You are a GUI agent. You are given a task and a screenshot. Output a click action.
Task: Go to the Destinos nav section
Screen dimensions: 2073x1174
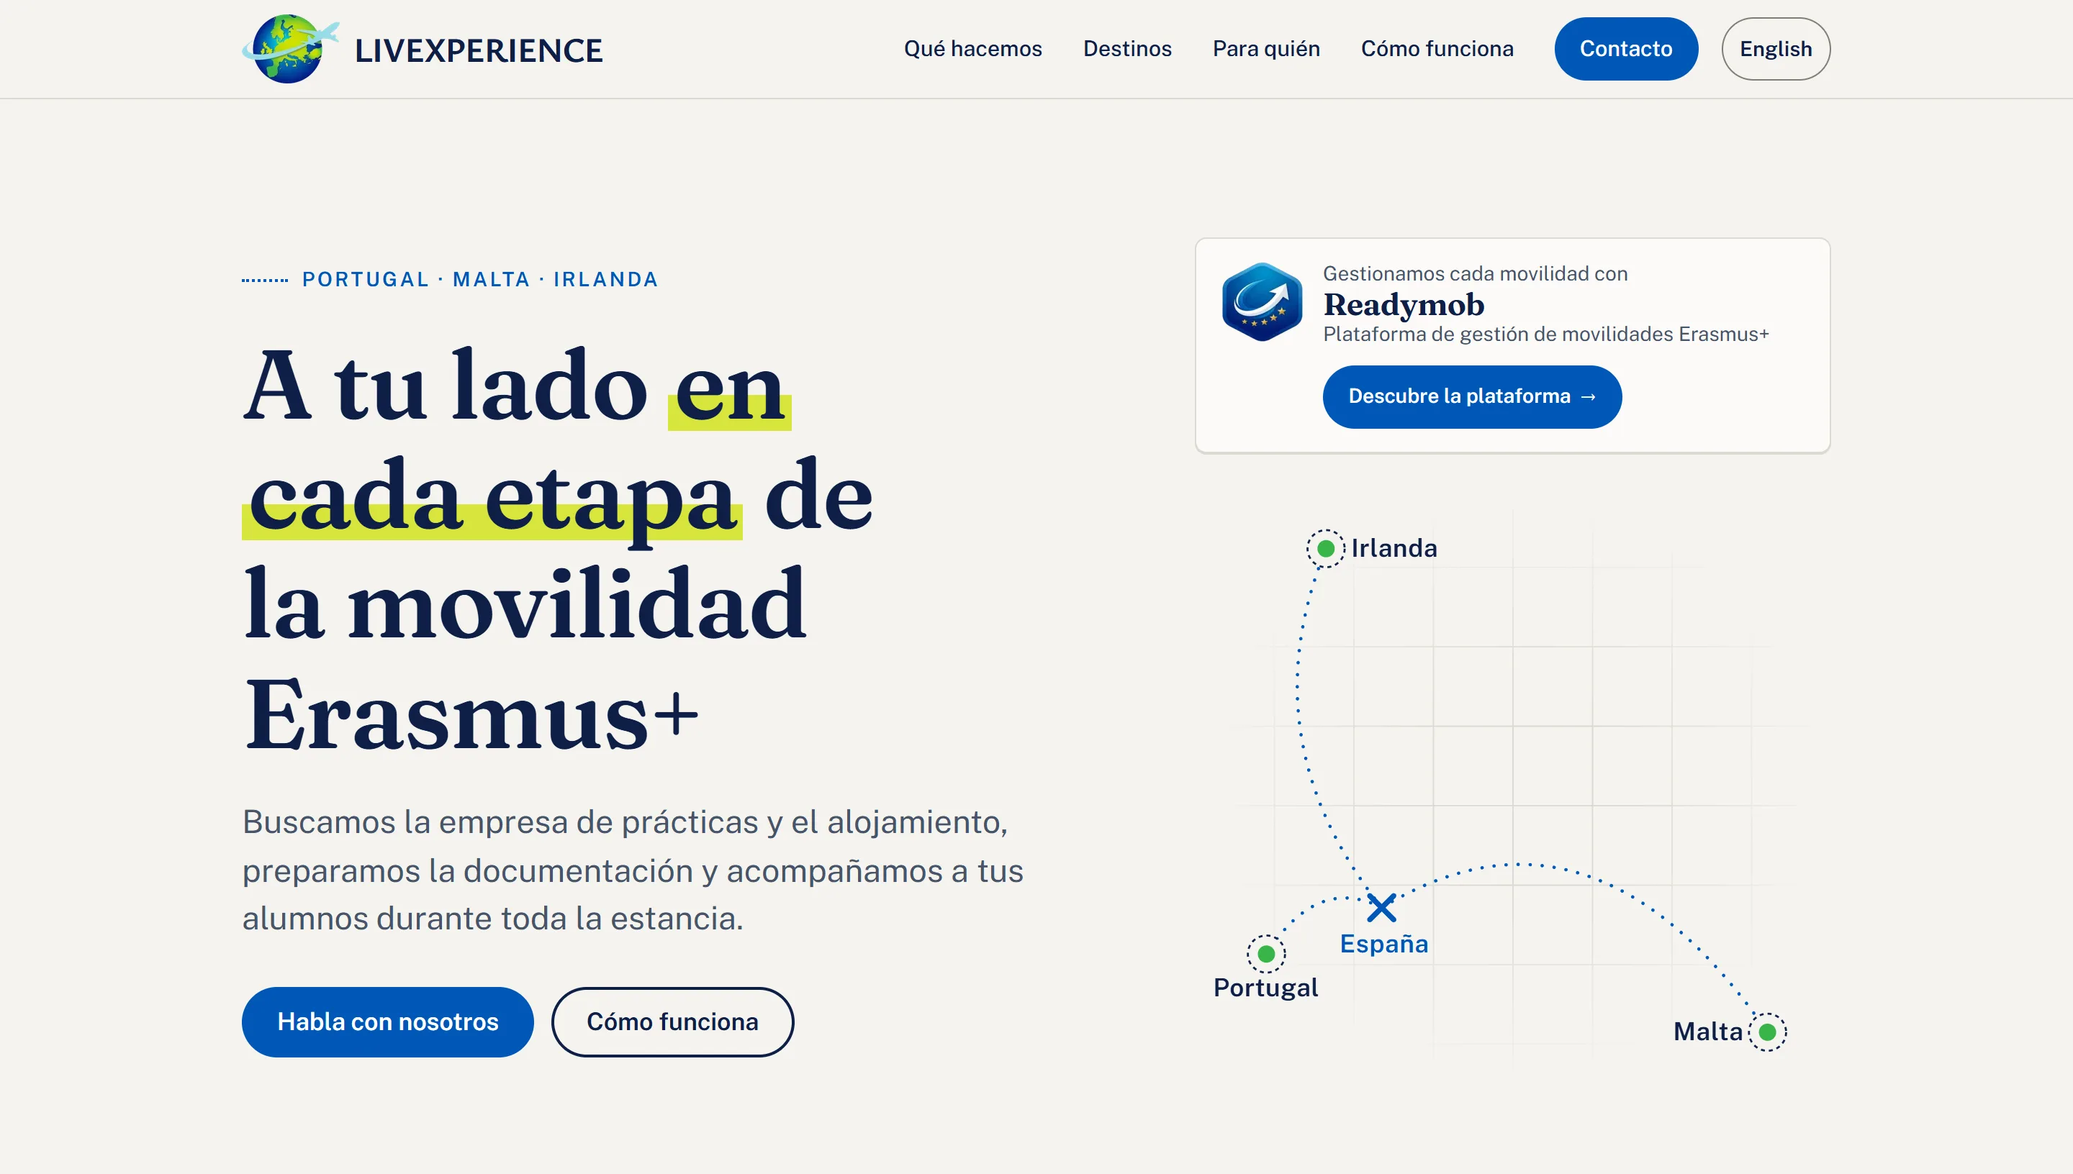(x=1127, y=48)
